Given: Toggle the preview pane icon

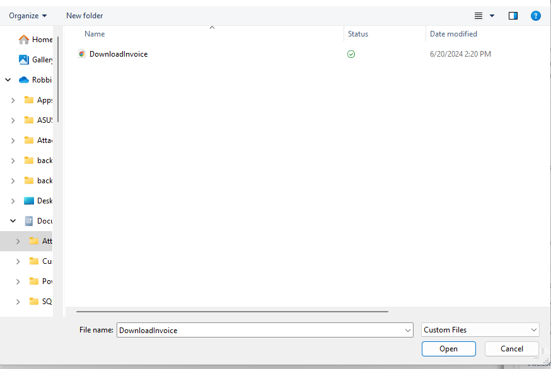Looking at the screenshot, I should [x=513, y=15].
